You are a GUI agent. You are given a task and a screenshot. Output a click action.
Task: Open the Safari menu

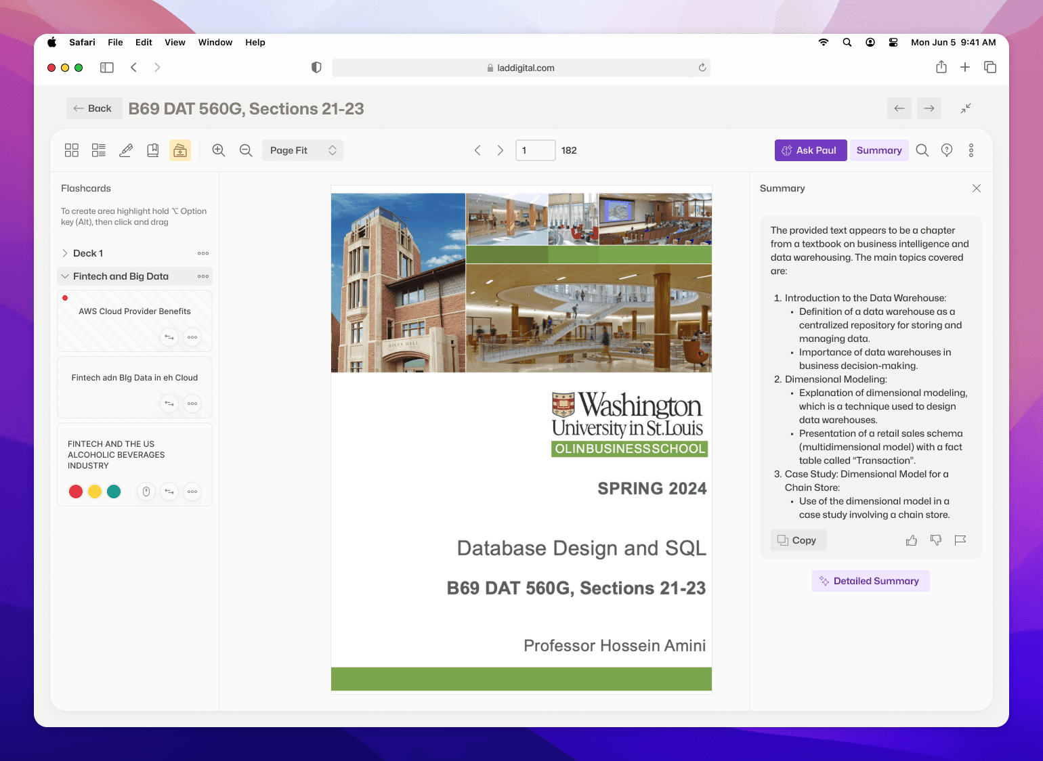pos(82,42)
